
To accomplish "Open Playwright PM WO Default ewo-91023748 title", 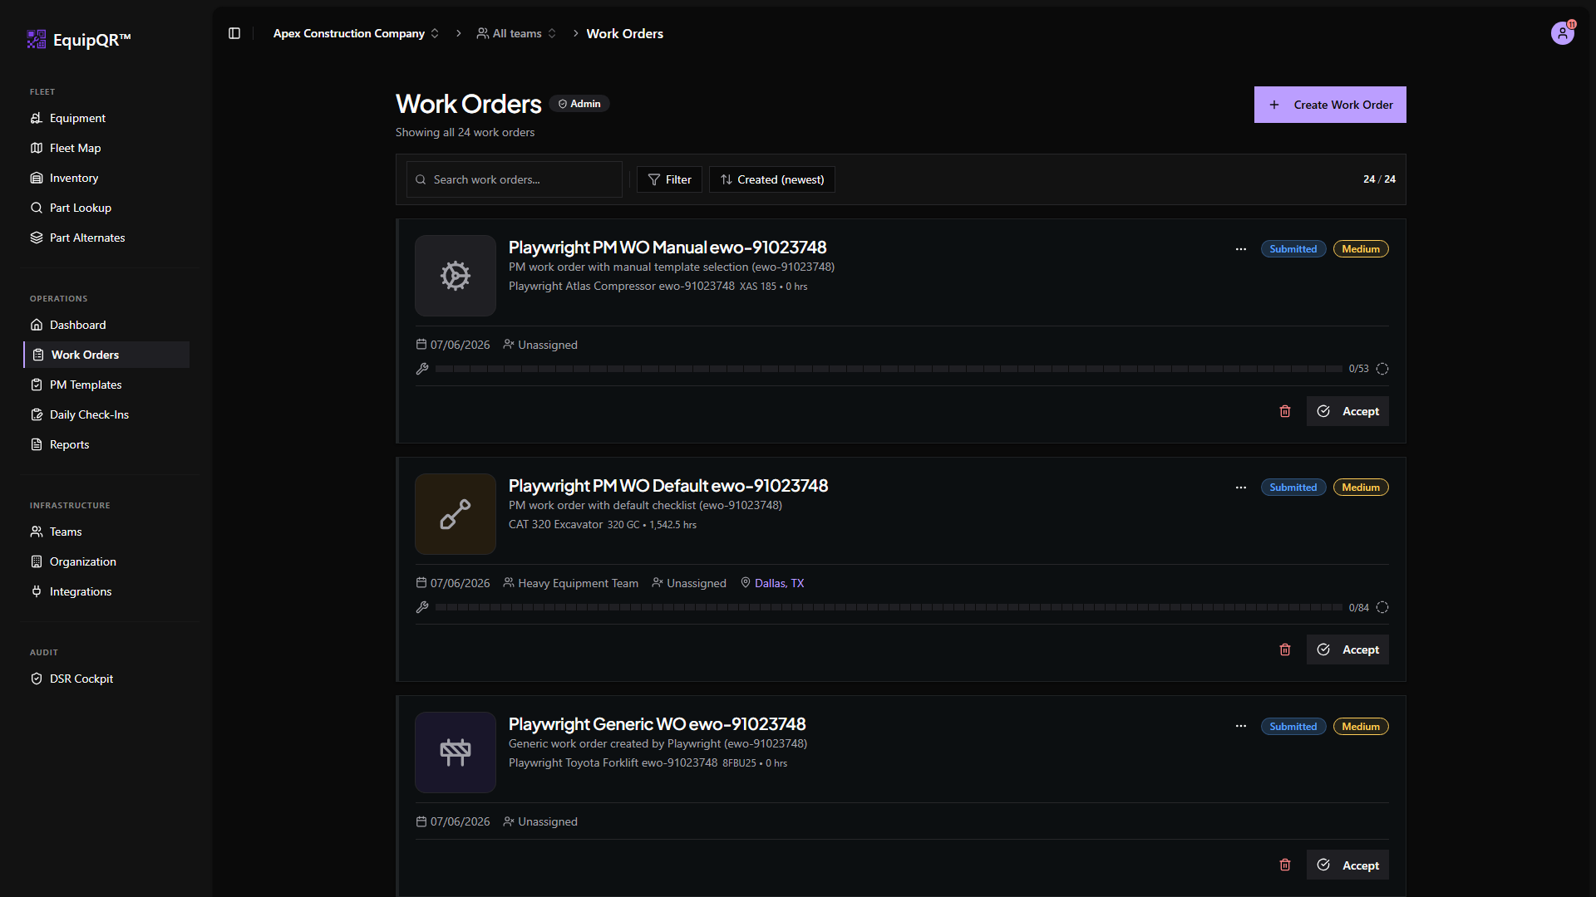I will coord(668,486).
